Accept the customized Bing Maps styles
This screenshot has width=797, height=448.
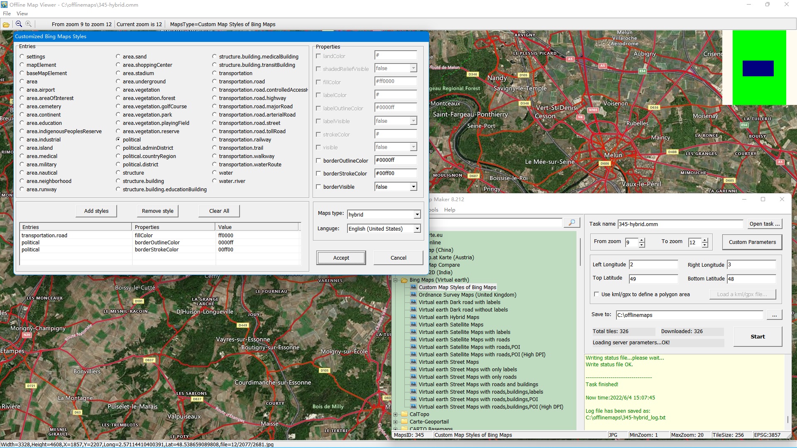pyautogui.click(x=341, y=258)
